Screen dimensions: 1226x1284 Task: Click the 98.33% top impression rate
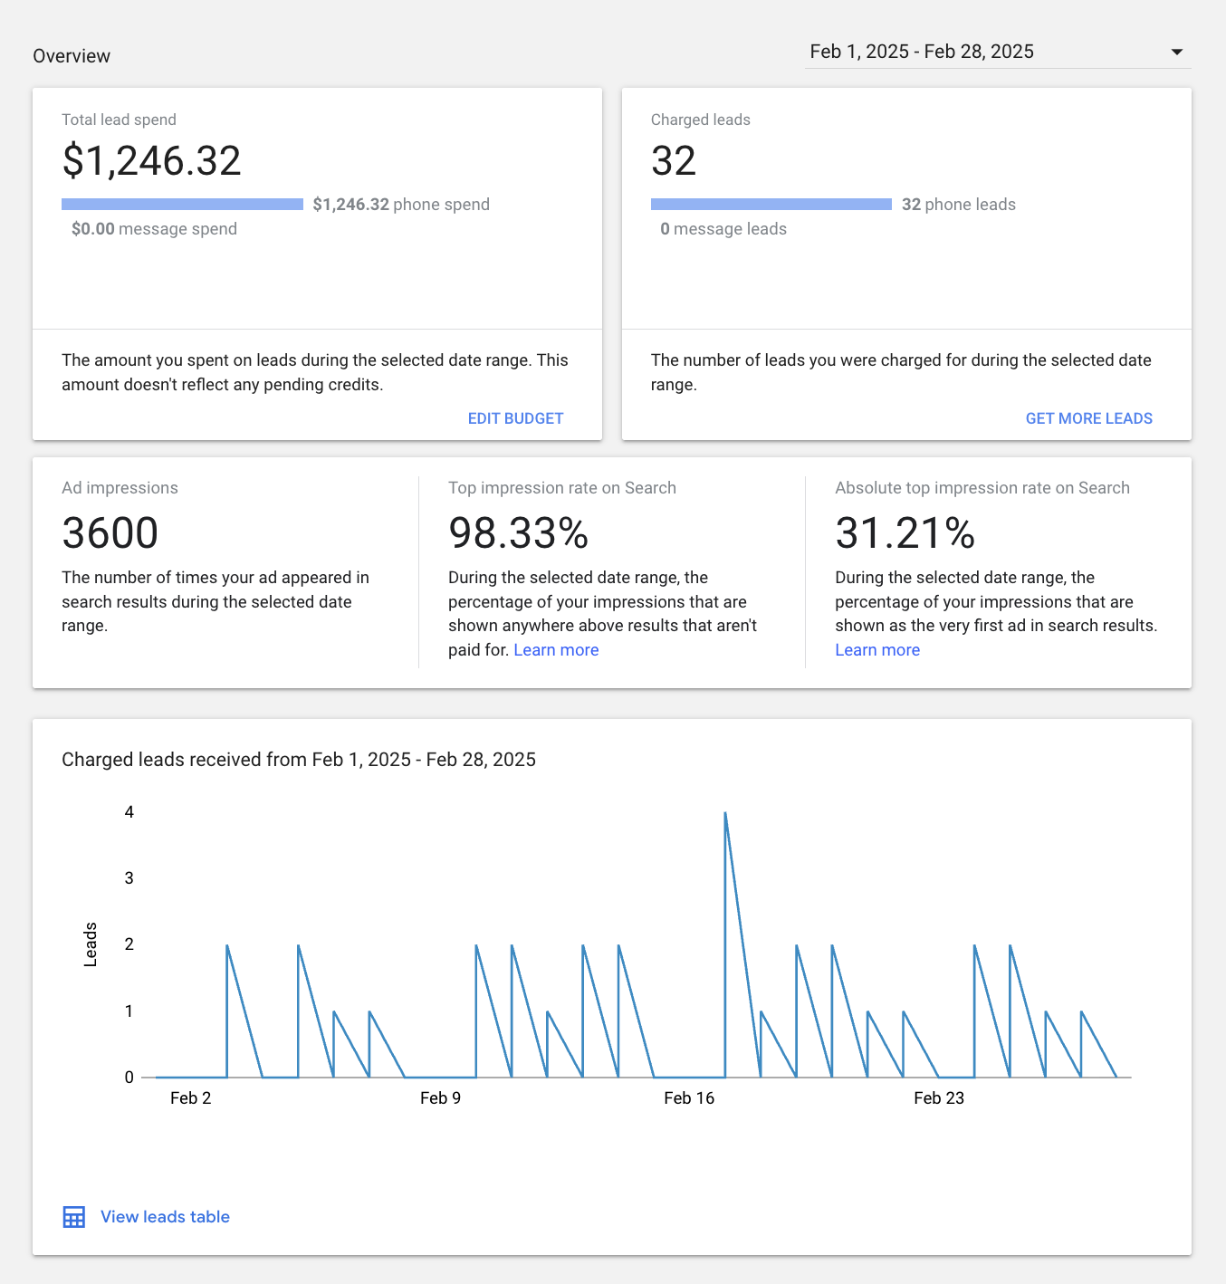(x=518, y=532)
